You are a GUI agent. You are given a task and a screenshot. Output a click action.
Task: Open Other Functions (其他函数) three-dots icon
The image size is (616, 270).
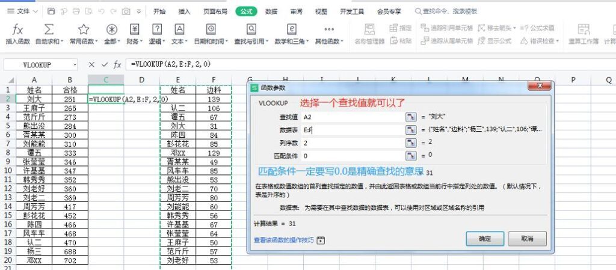point(329,29)
